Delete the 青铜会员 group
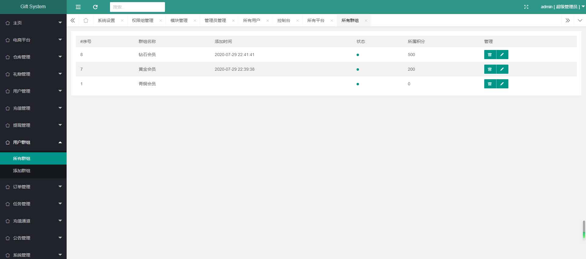Viewport: 586px width, 259px height. click(490, 84)
